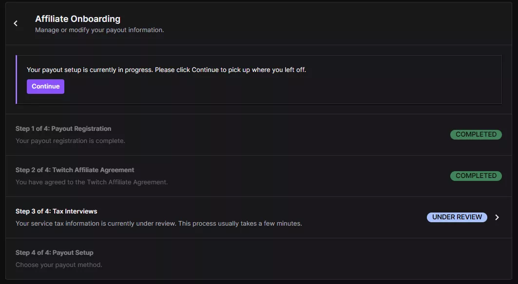This screenshot has width=518, height=284.
Task: Open Step 1 of 4: Payout Registration
Action: click(x=63, y=129)
